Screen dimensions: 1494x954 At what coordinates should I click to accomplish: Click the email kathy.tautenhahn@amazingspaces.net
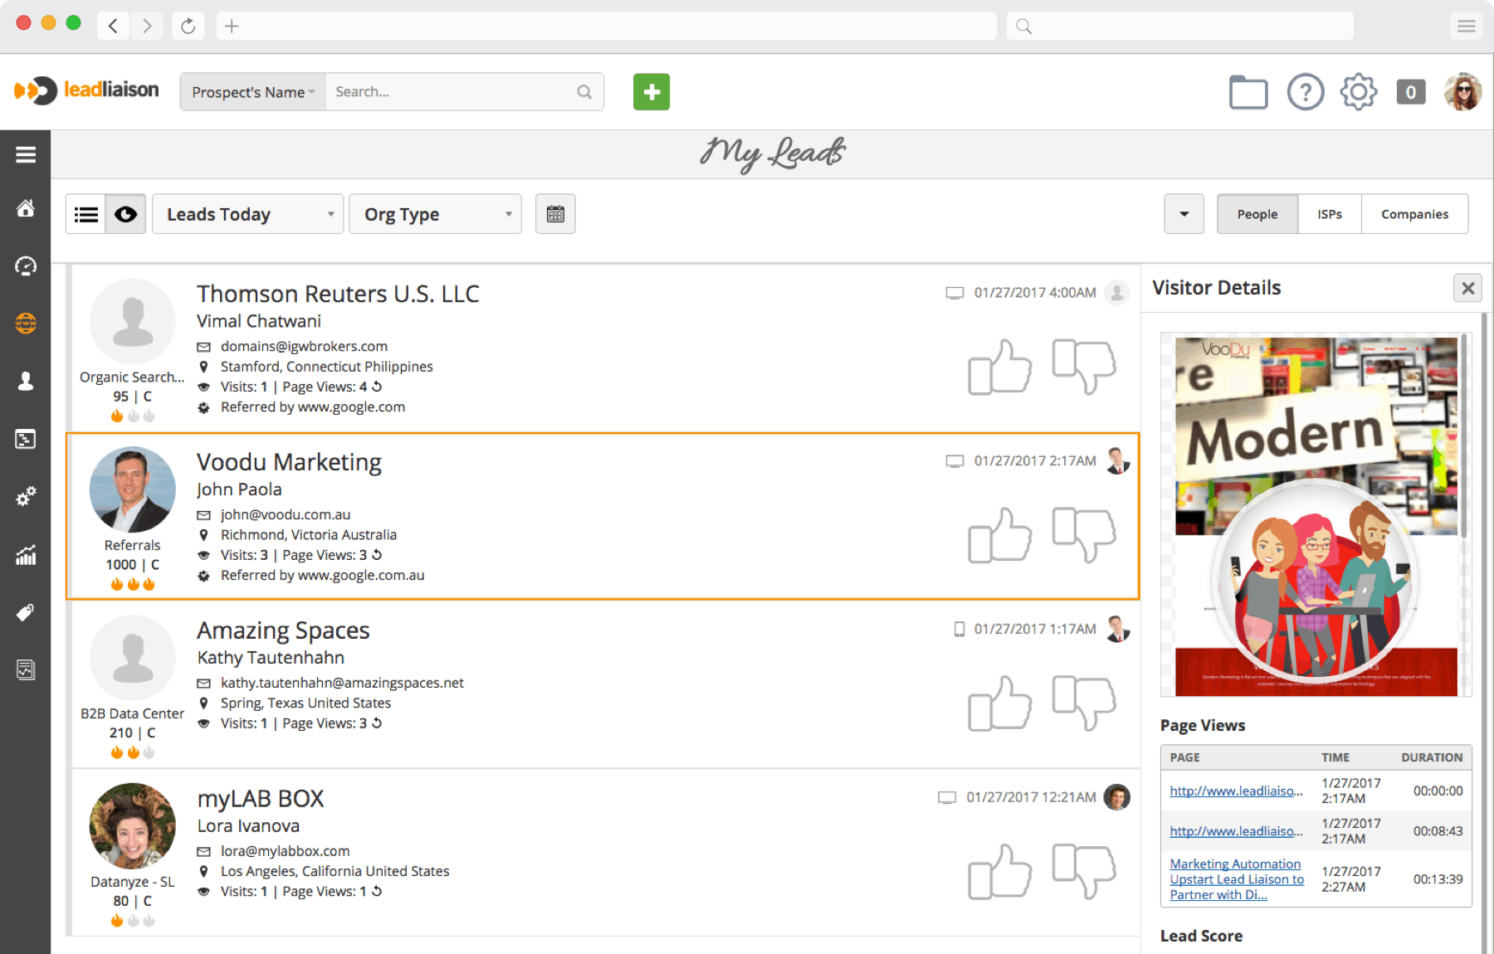pos(342,683)
